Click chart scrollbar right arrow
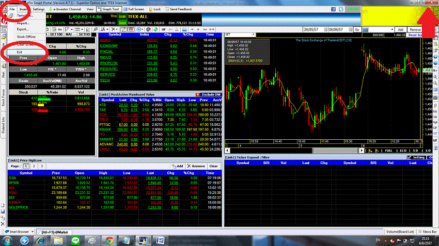The width and height of the screenshot is (439, 246). pos(362,151)
